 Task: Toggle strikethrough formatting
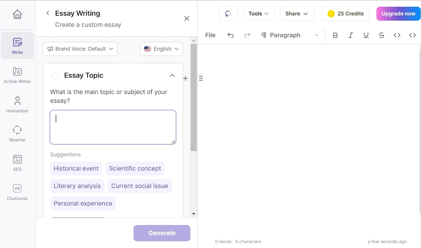381,35
